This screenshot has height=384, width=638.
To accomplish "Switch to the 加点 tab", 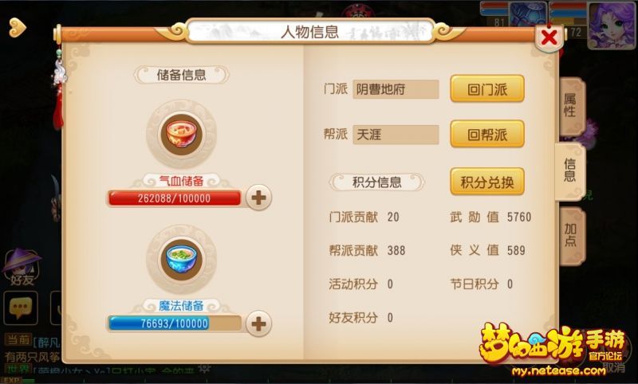I will coord(571,236).
